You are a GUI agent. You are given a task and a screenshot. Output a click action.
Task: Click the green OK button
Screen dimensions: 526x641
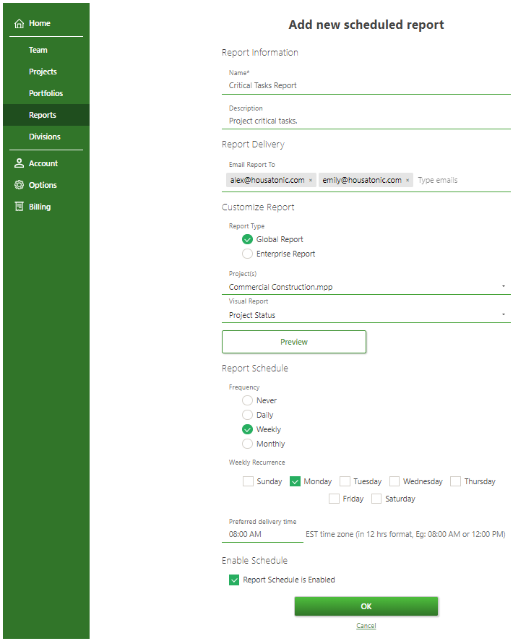[366, 606]
